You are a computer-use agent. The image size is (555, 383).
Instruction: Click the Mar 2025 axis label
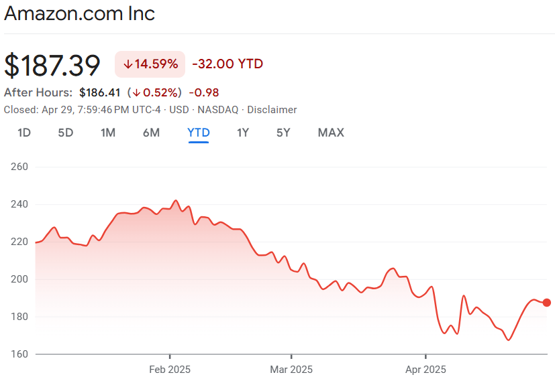[x=291, y=369]
